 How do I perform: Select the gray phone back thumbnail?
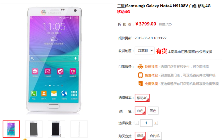pos(34,129)
